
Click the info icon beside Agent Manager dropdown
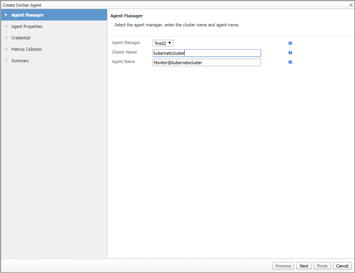[x=290, y=43]
